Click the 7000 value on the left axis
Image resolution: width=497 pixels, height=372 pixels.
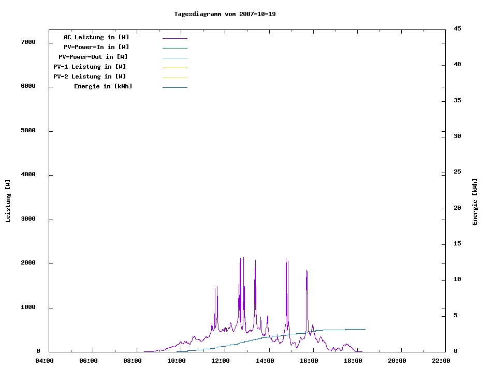(x=27, y=42)
